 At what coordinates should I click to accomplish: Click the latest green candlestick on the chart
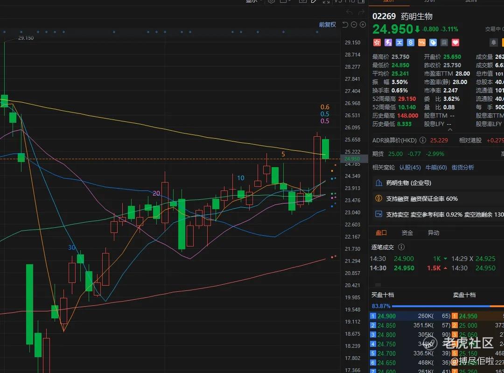[325, 149]
